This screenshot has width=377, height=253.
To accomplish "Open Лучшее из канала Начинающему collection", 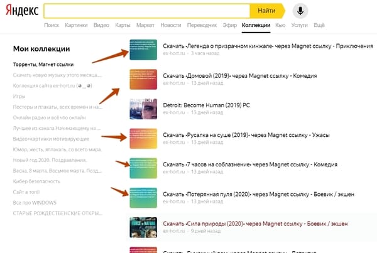I will (57, 128).
